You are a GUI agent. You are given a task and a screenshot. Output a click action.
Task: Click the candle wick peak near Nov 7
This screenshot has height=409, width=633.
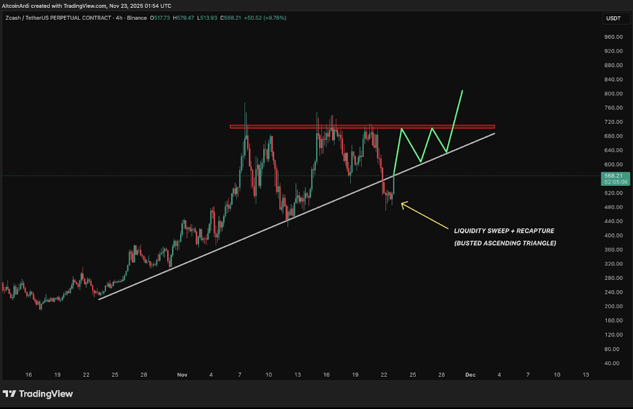pyautogui.click(x=245, y=104)
